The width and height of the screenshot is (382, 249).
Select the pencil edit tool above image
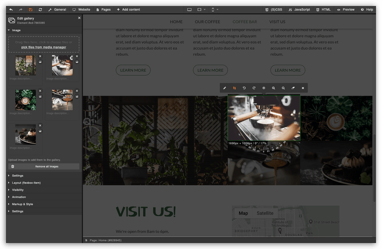point(225,88)
